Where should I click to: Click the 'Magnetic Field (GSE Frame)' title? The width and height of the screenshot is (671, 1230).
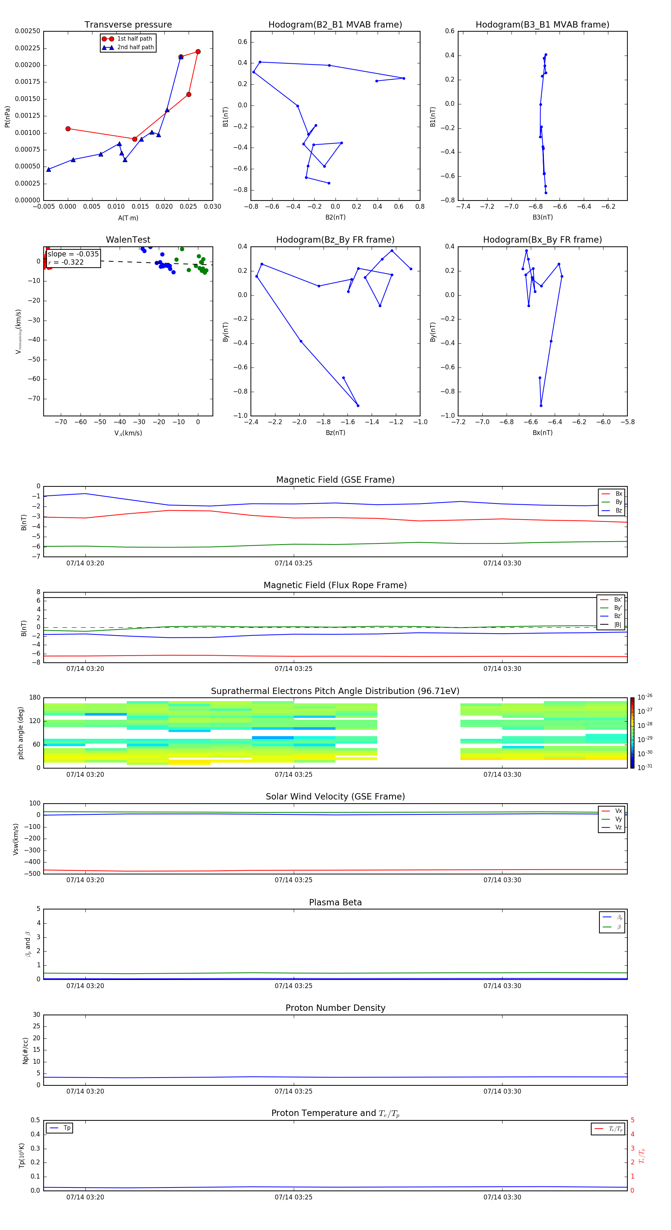[335, 480]
